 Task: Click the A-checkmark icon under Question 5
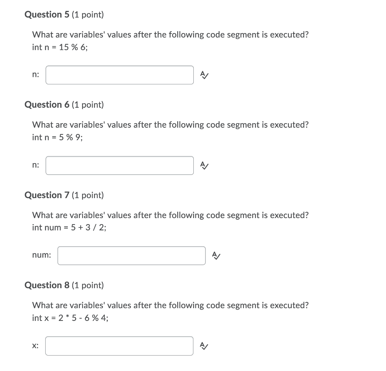[204, 75]
